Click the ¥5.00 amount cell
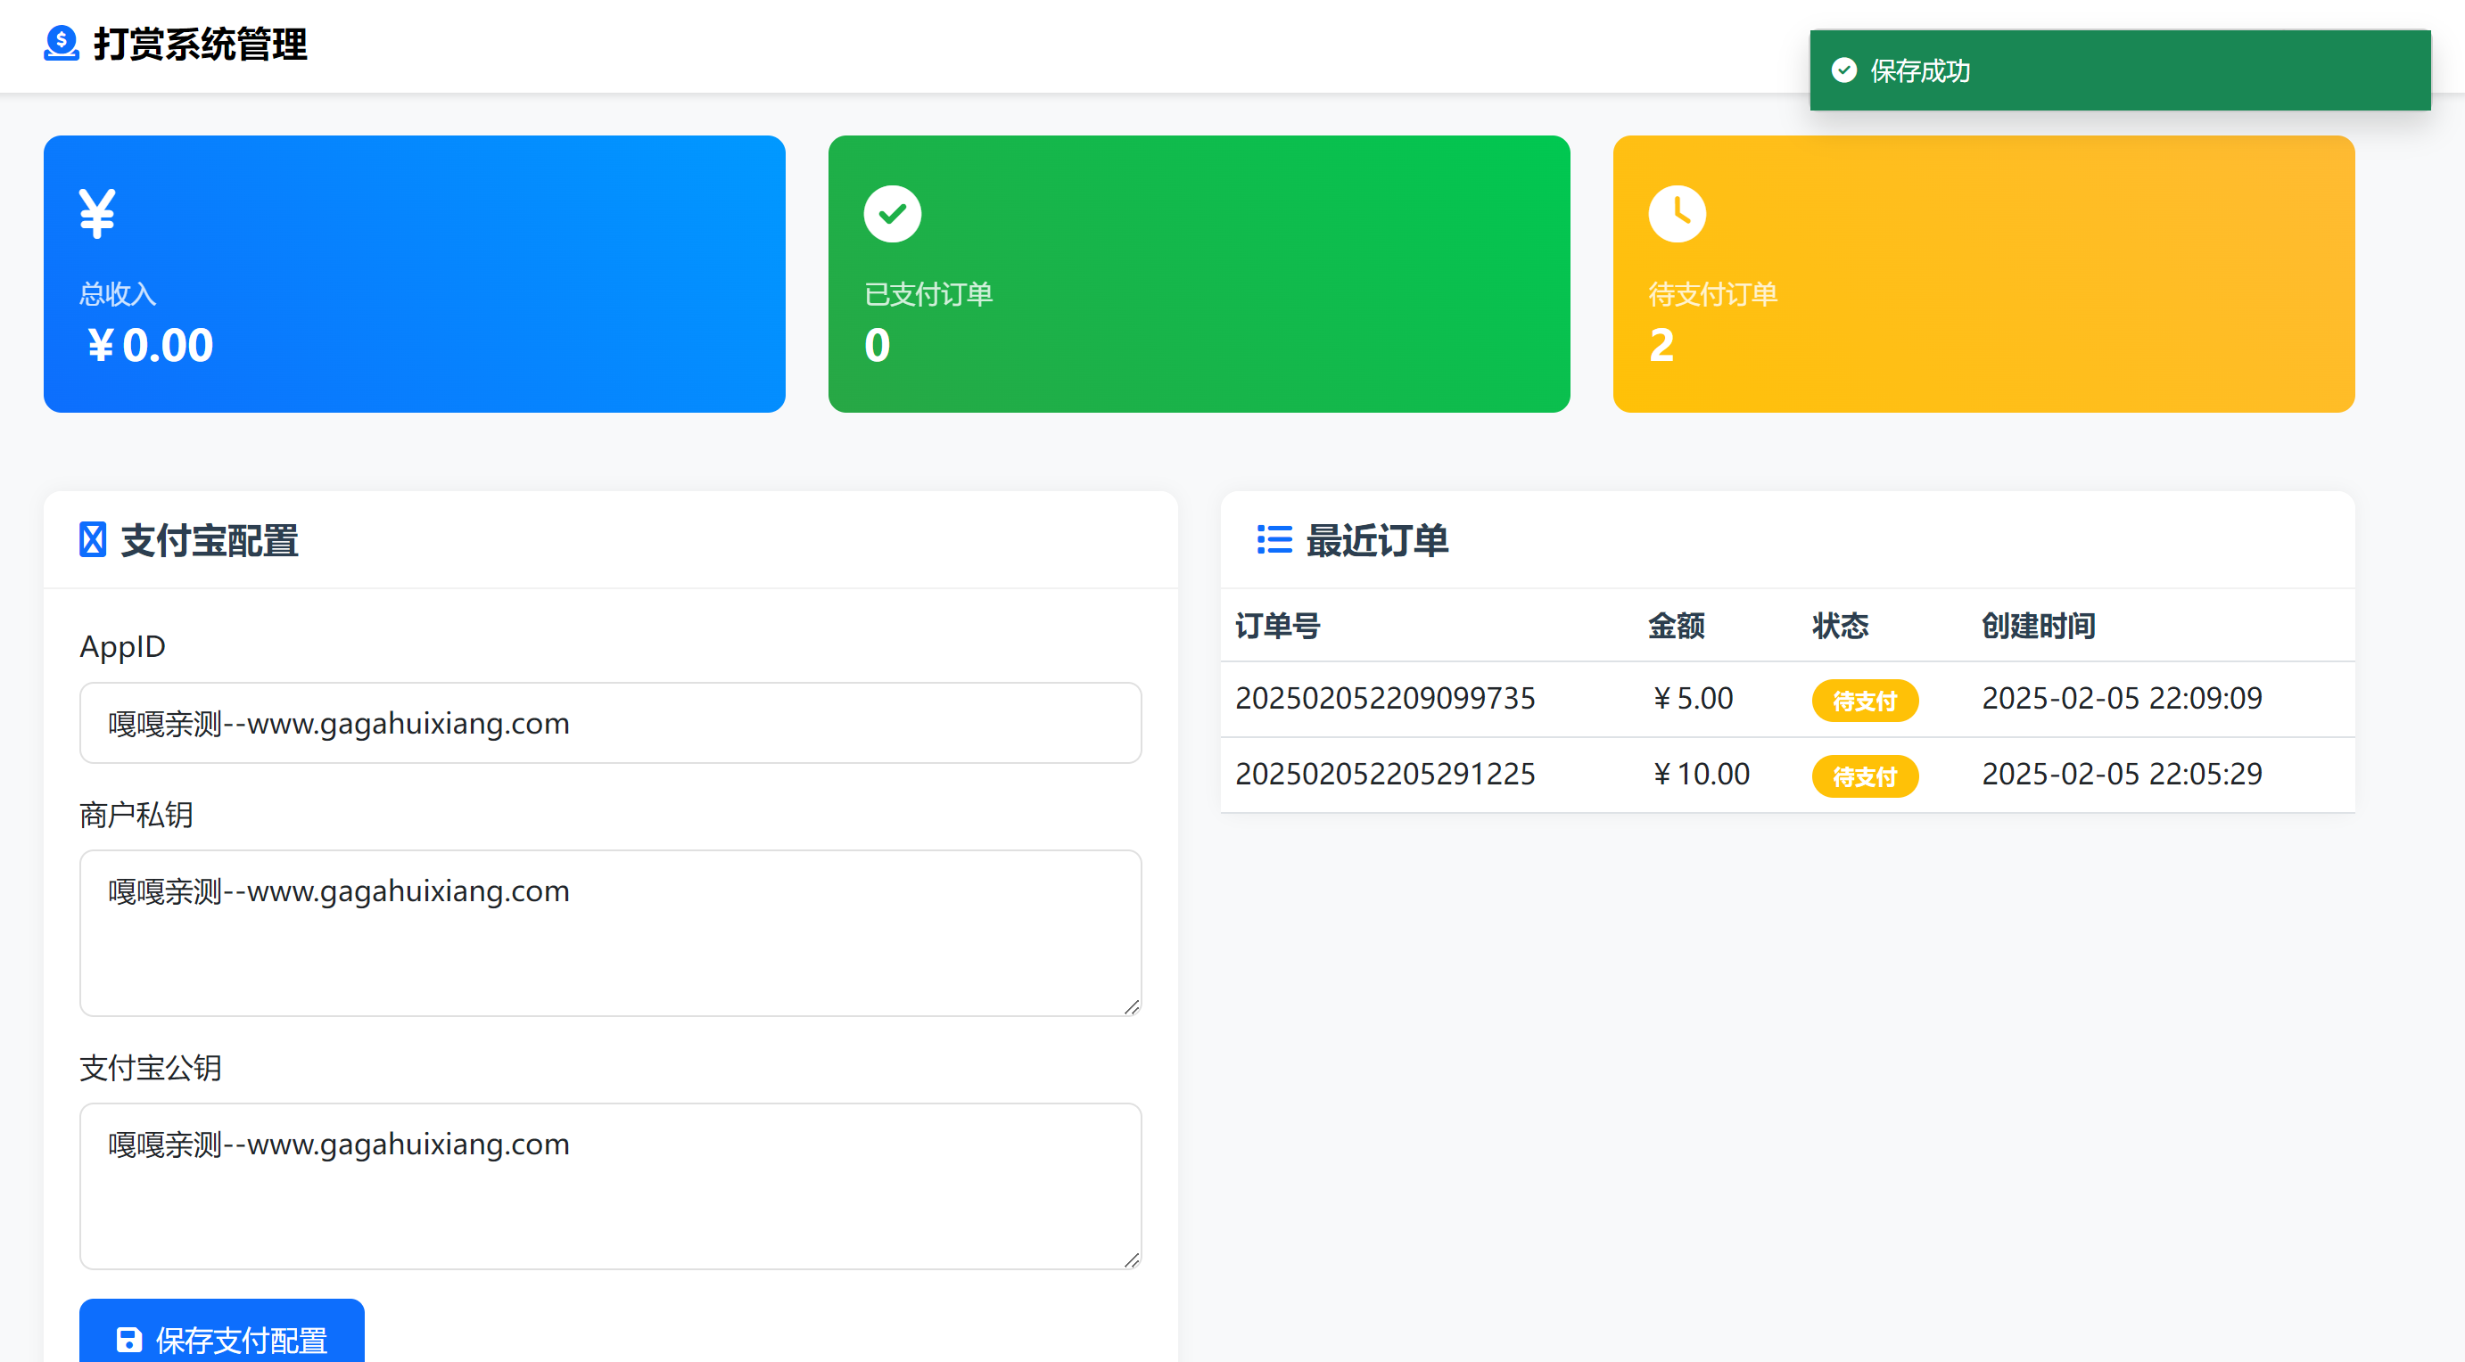2465x1362 pixels. (1692, 698)
